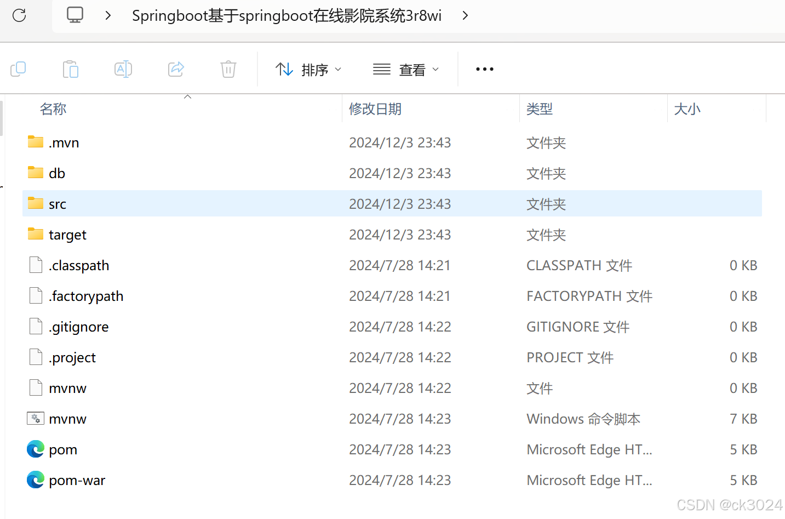Click the Share icon in toolbar
The image size is (785, 519).
click(x=176, y=69)
